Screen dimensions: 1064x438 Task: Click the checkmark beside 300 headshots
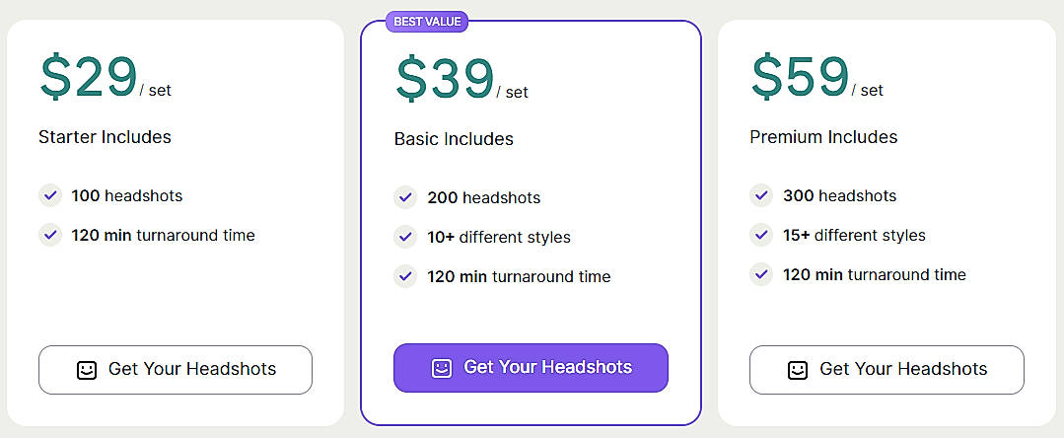click(761, 195)
